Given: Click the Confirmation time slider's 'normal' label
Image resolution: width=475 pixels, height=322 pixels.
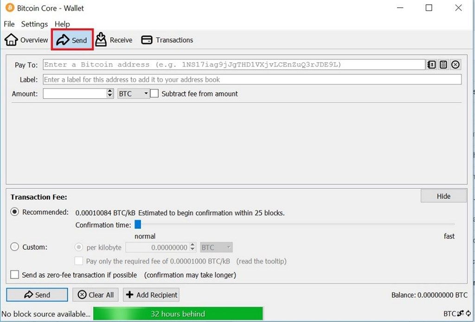Looking at the screenshot, I should (x=145, y=236).
